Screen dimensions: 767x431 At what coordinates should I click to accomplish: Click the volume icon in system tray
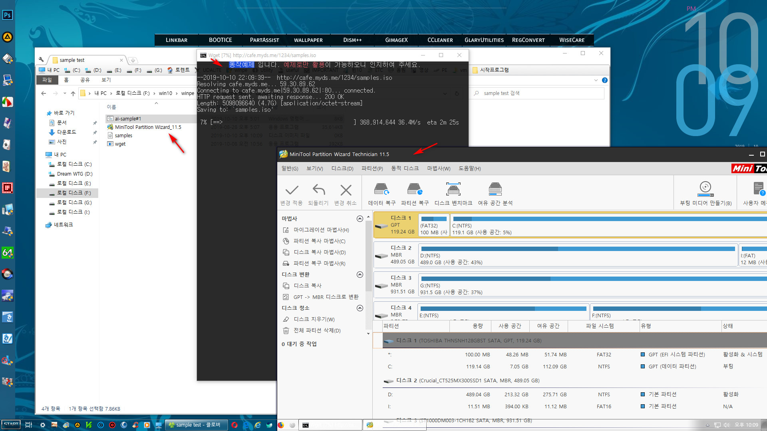pyautogui.click(x=727, y=425)
